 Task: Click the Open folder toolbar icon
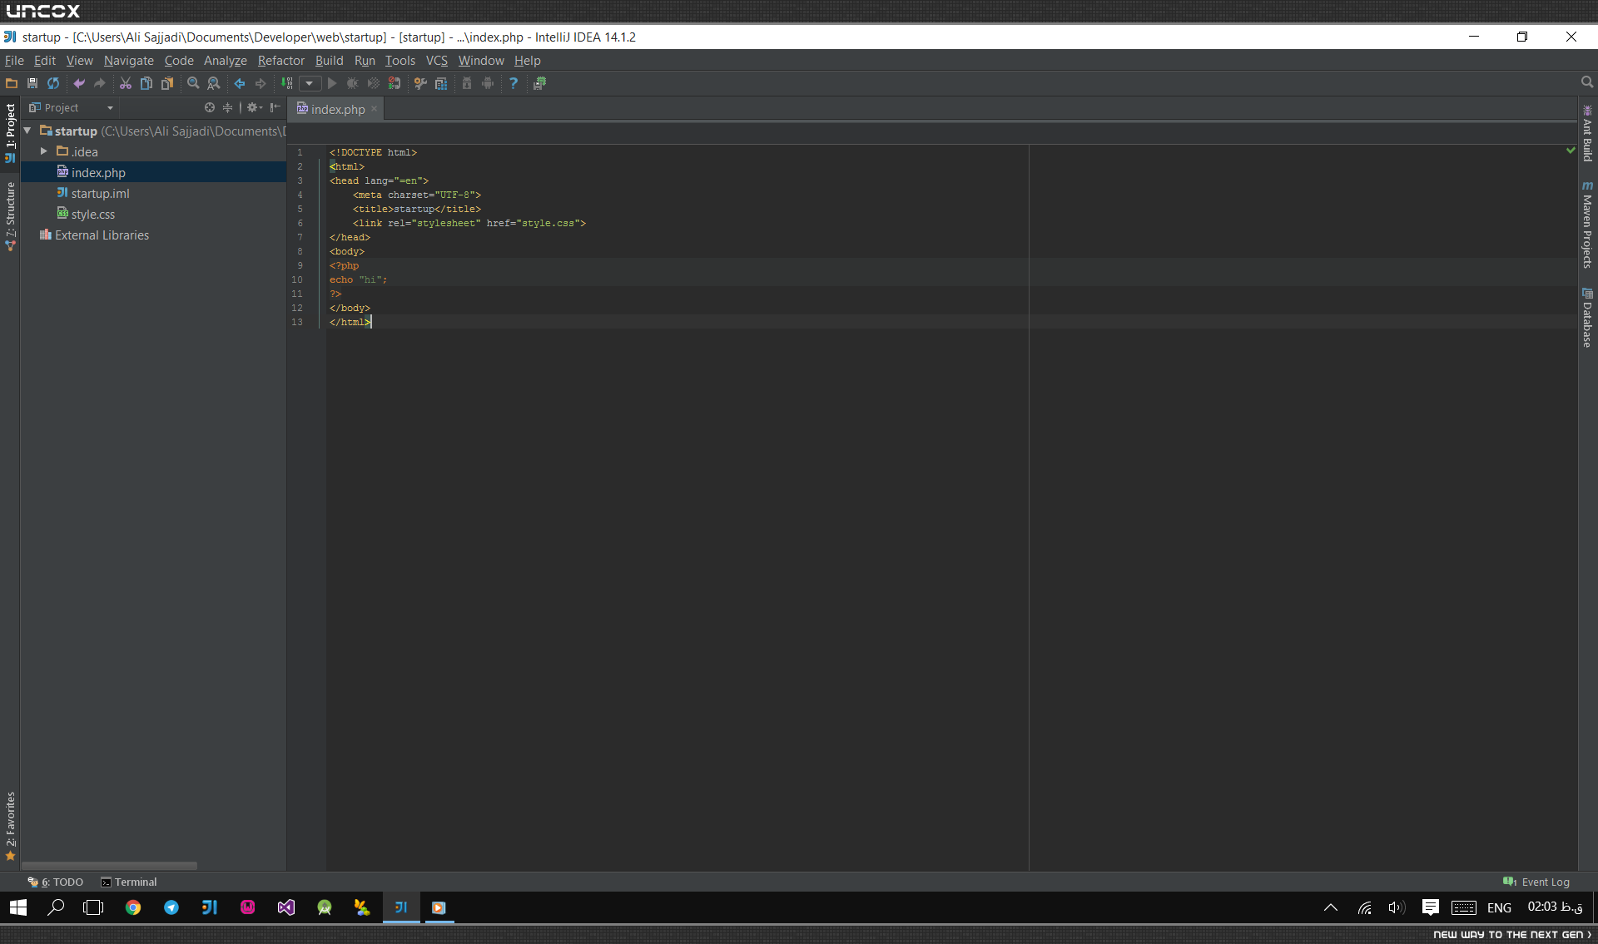[x=12, y=83]
